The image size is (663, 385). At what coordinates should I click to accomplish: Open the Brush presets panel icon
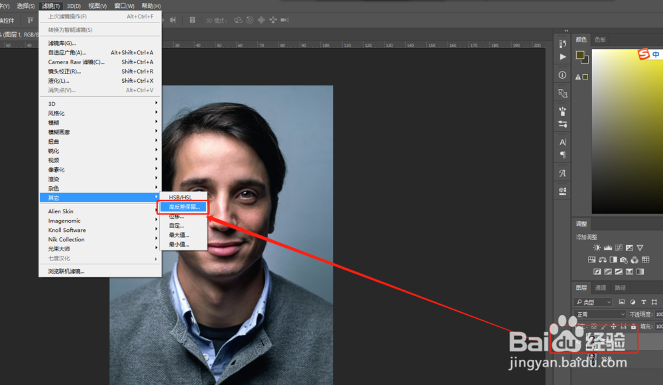(562, 111)
